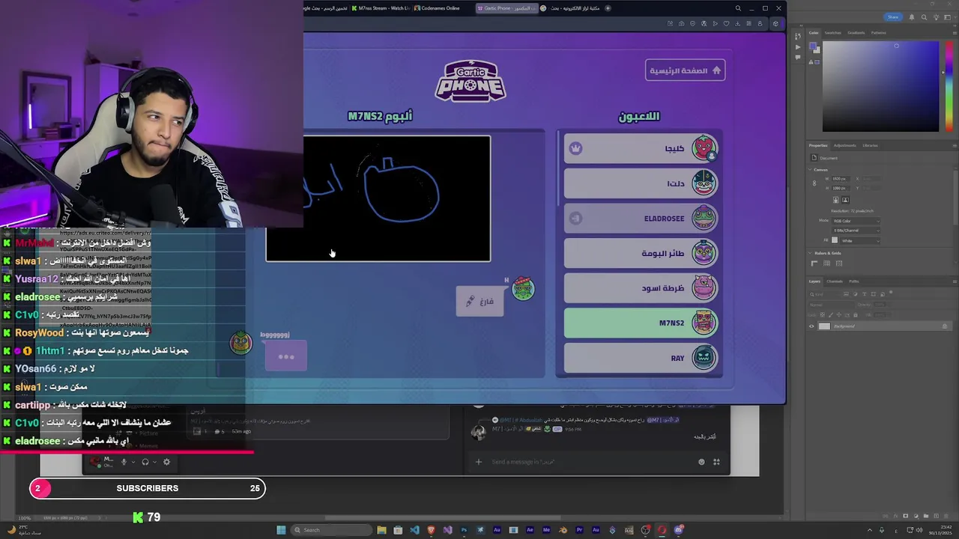Click the Fill color swatch in Properties
The image size is (959, 539).
[835, 240]
